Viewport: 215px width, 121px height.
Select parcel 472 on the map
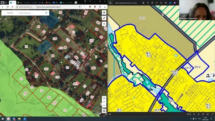[75, 84]
